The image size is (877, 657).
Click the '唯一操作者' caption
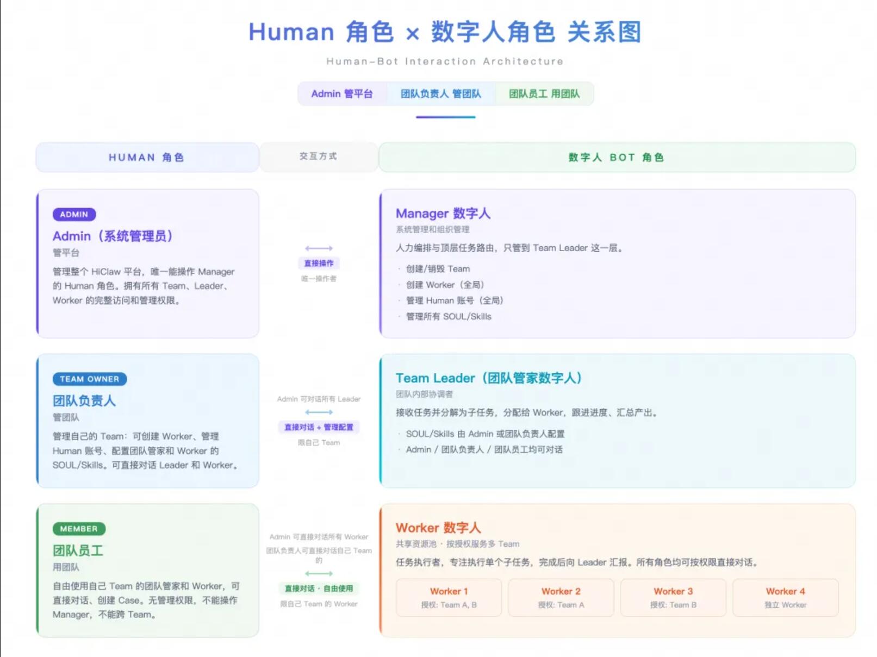(x=319, y=279)
